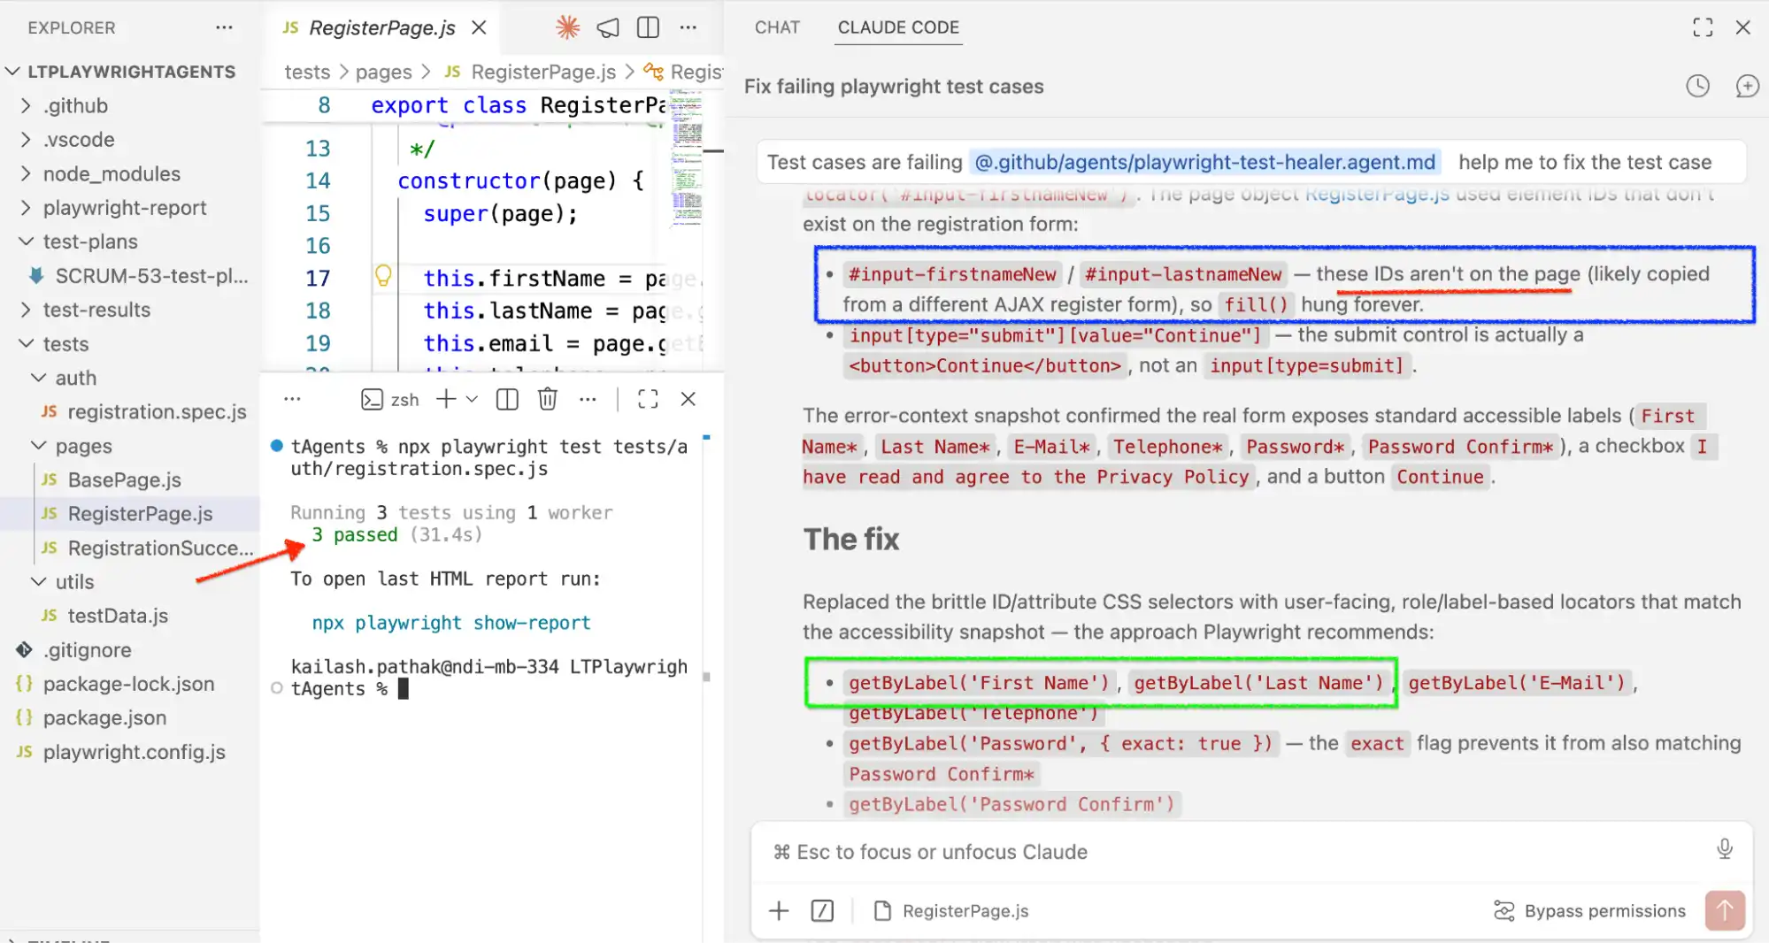Toggle fullscreen for the Claude Code panel
The image size is (1769, 943).
coord(1703,27)
